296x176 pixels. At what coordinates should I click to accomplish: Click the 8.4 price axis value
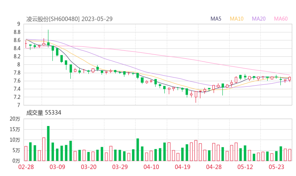17,48
